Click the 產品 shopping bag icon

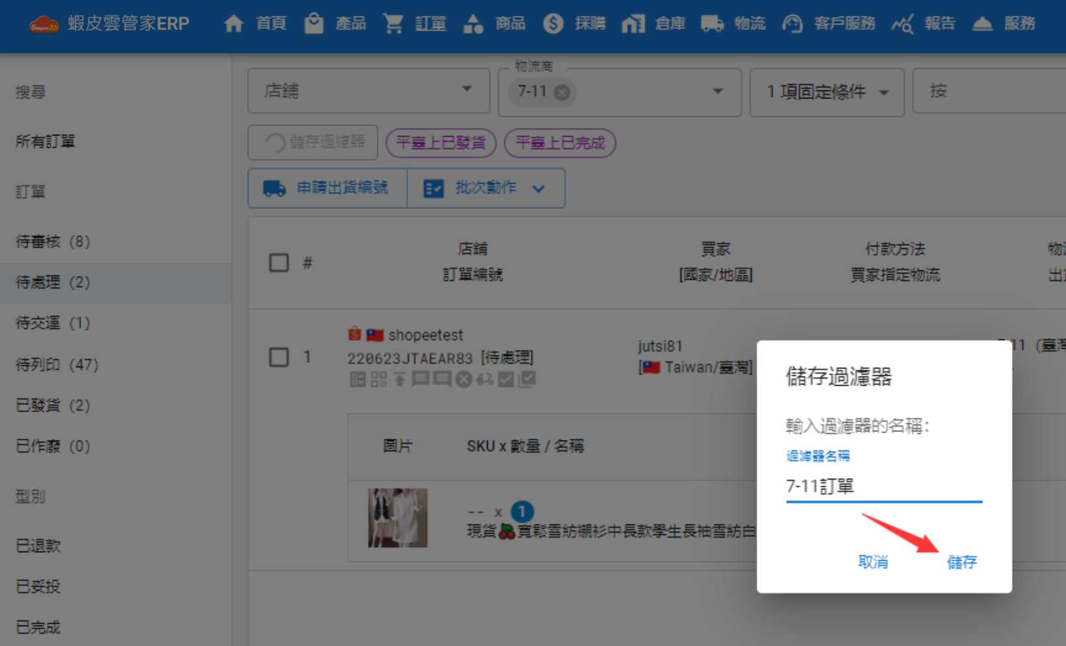coord(314,24)
